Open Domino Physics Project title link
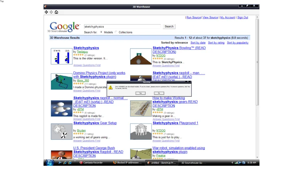 [x=99, y=75]
